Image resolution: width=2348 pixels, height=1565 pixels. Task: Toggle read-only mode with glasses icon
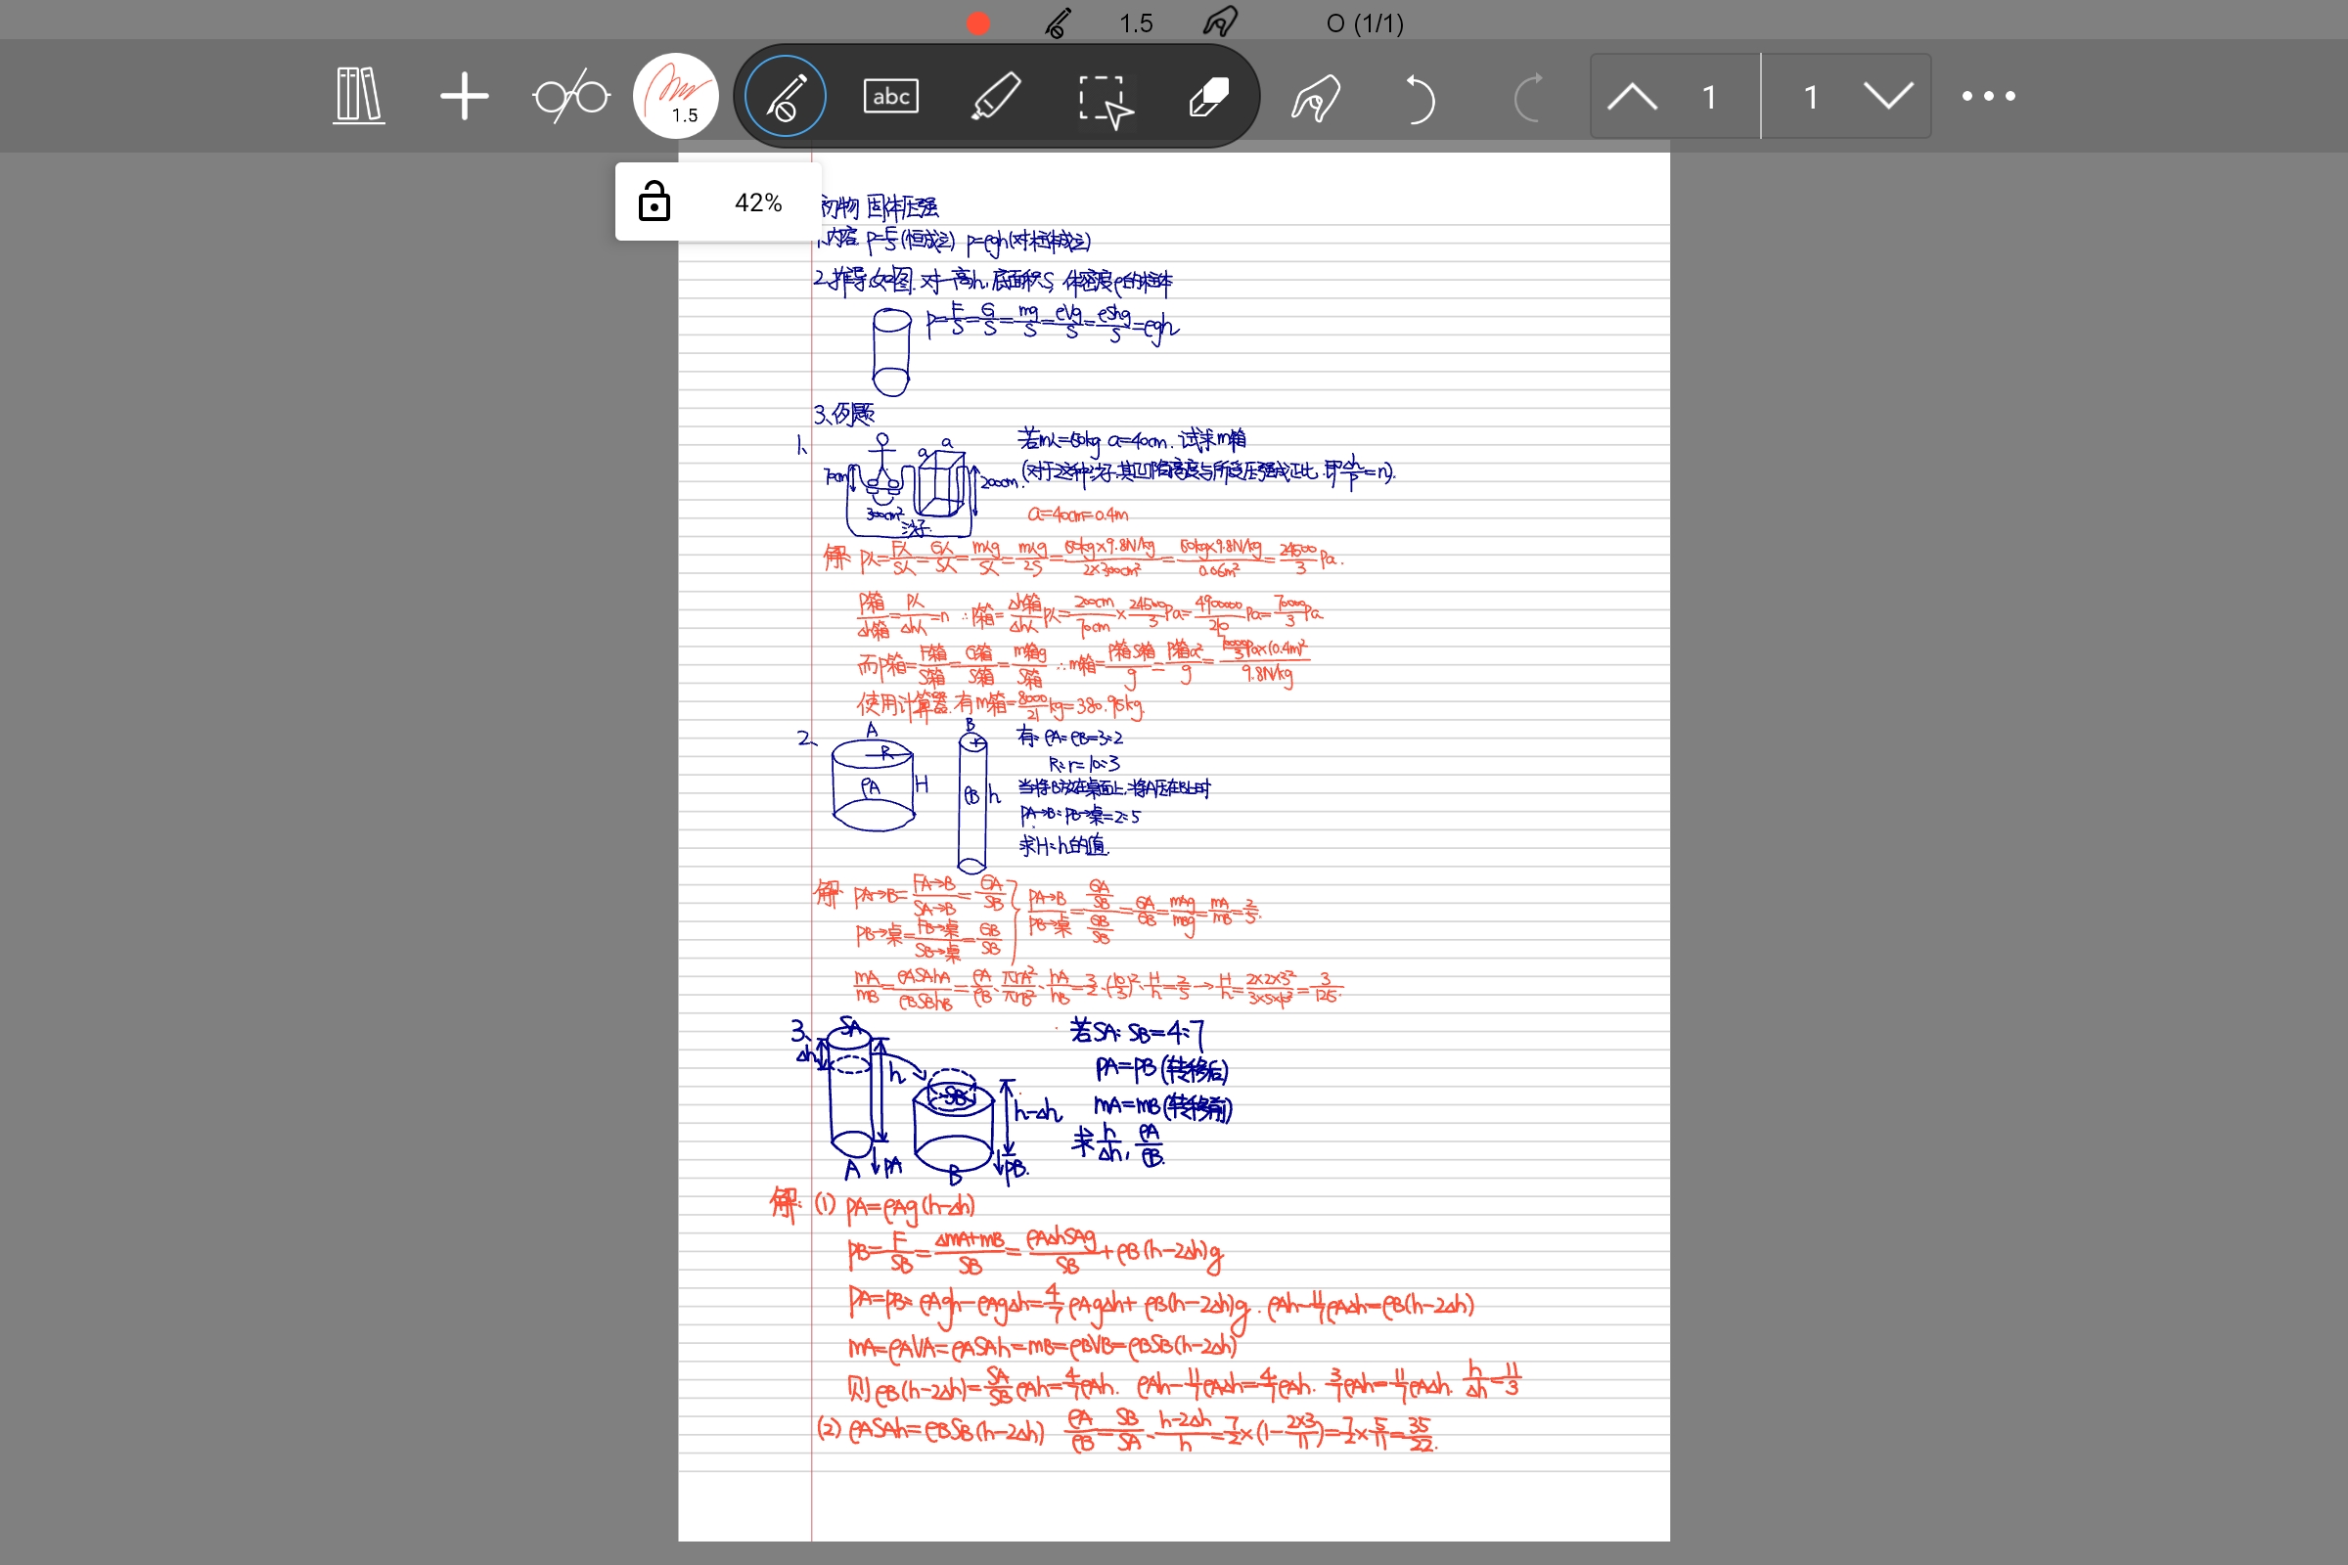(x=570, y=95)
